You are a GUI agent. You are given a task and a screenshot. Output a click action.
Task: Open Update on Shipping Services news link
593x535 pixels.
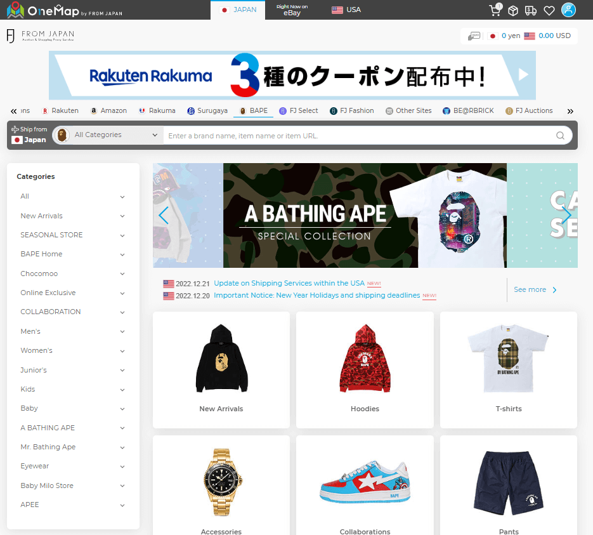point(289,284)
